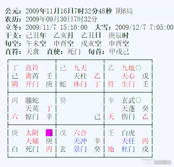Click the 天柱 star

pyautogui.click(x=80, y=76)
